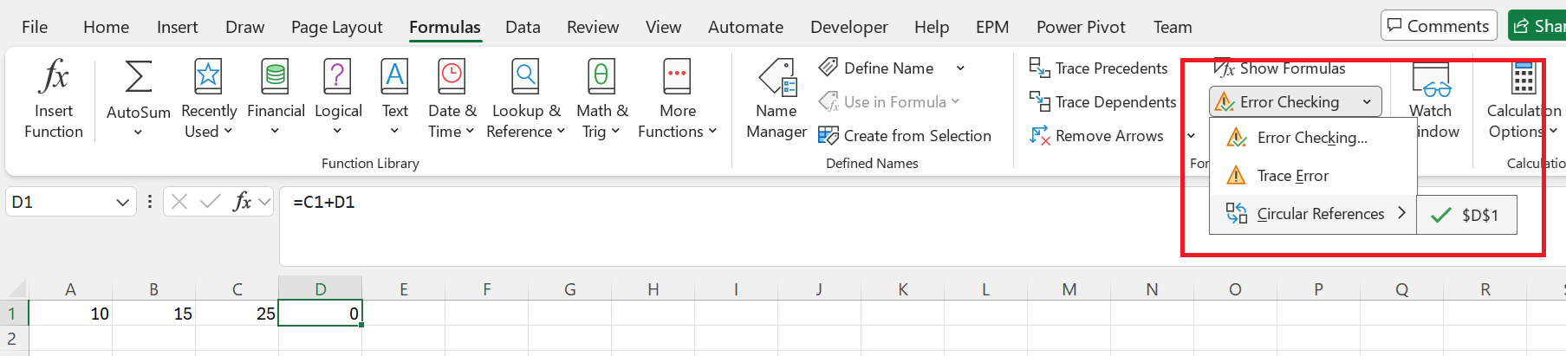Screen dimensions: 1566x356
Task: Select cell B1 containing 15
Action: click(153, 314)
